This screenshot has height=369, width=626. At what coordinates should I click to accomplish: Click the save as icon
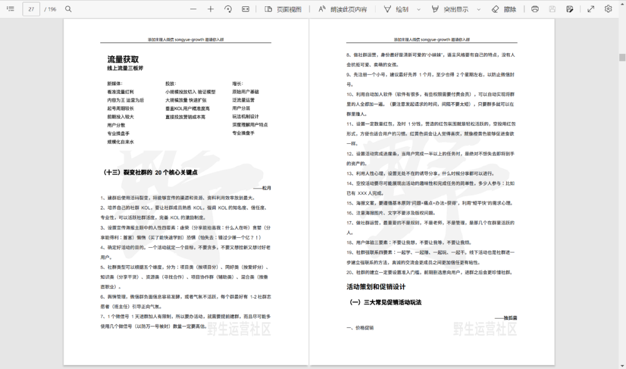pos(570,9)
